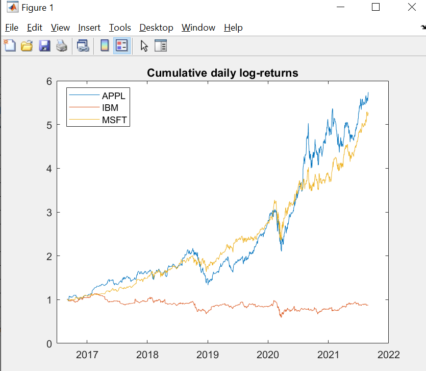This screenshot has width=426, height=371.
Task: Open the Property Inspector
Action: [161, 45]
